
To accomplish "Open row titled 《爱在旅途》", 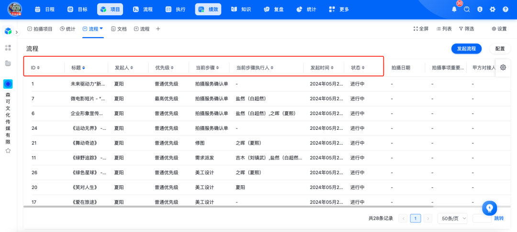I will pyautogui.click(x=84, y=202).
